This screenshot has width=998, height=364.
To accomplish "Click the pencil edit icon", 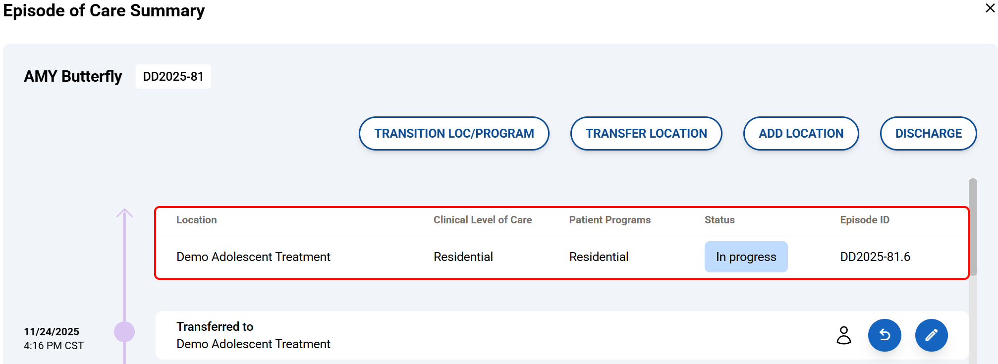I will point(931,335).
